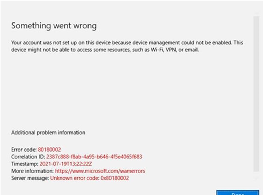Viewport: 263px width, 195px height.
Task: Click the 'Error code:' label
Action: click(x=24, y=150)
